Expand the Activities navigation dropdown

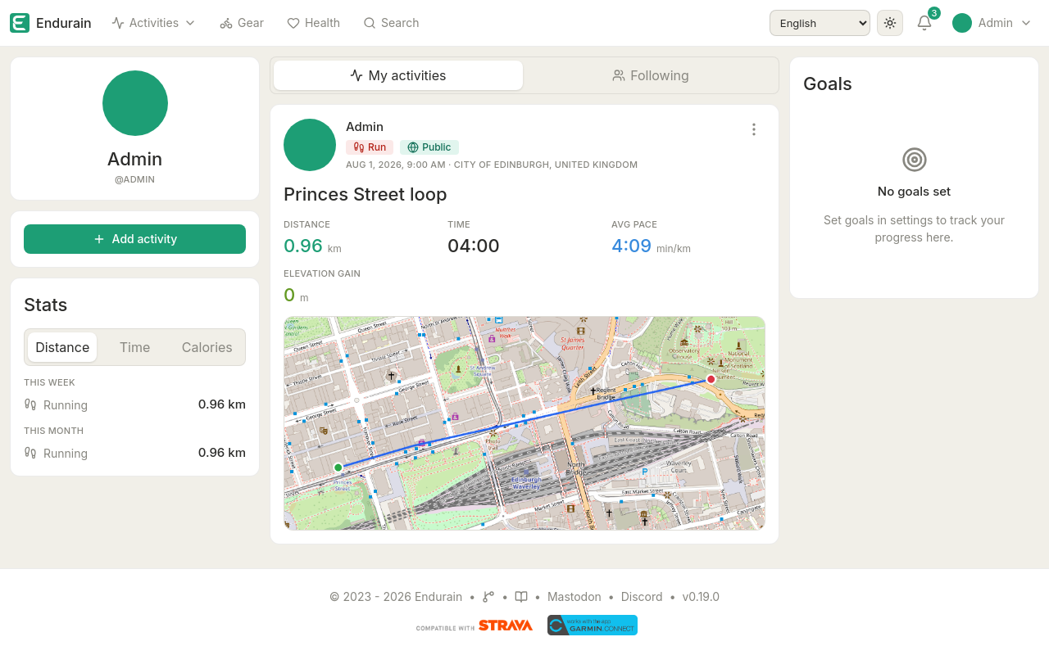153,23
